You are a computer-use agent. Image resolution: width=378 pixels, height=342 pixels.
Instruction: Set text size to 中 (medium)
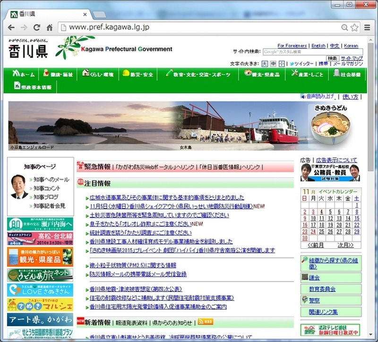pyautogui.click(x=273, y=64)
